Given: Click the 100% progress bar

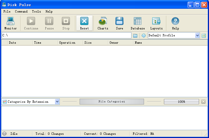Looking at the screenshot, I should [181, 102].
